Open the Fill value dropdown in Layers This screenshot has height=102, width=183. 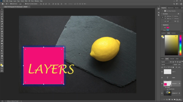coord(182,67)
